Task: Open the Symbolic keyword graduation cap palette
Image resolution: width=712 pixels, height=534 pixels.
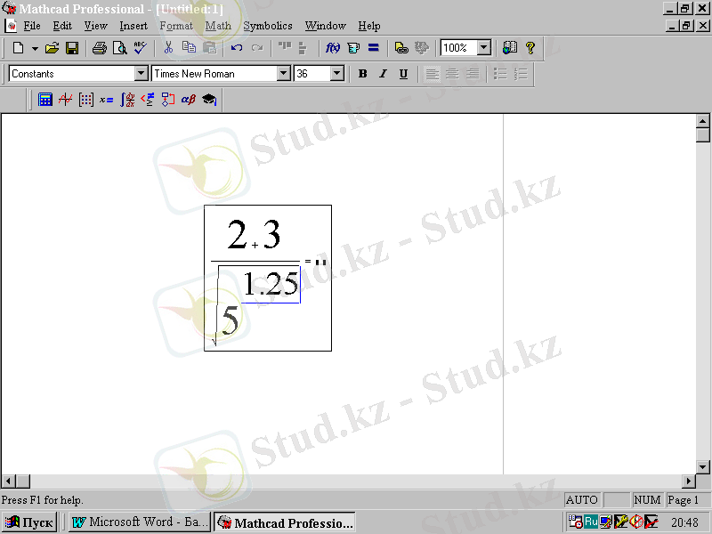Action: tap(209, 100)
